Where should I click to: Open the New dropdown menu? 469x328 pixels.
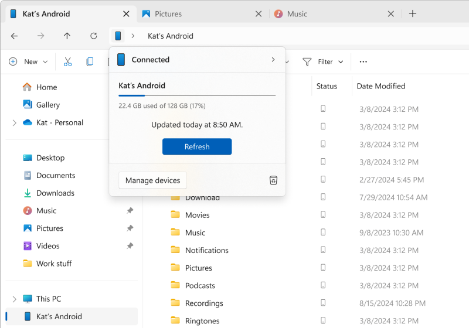(28, 61)
